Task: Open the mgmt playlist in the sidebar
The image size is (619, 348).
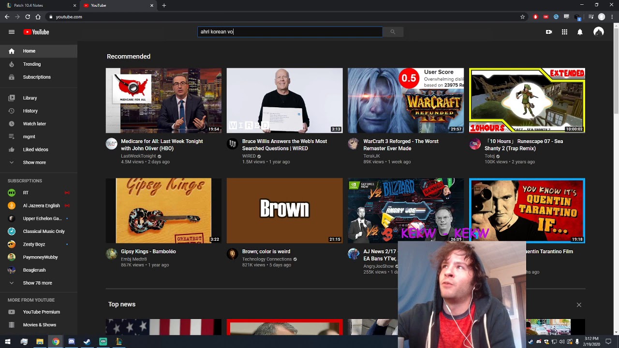Action: 39,137
